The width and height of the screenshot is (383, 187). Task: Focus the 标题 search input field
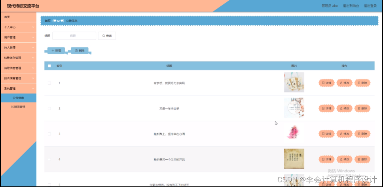(x=74, y=36)
